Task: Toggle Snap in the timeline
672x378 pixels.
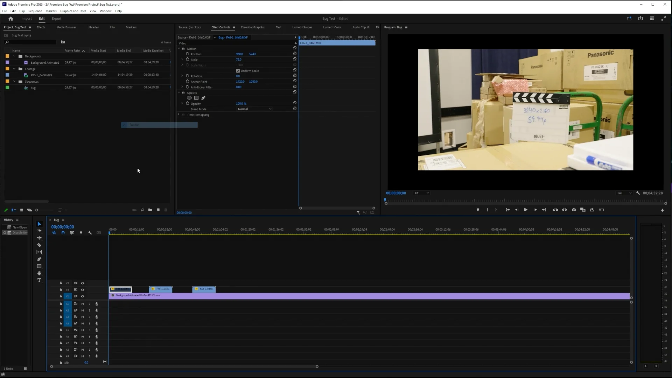Action: (63, 232)
